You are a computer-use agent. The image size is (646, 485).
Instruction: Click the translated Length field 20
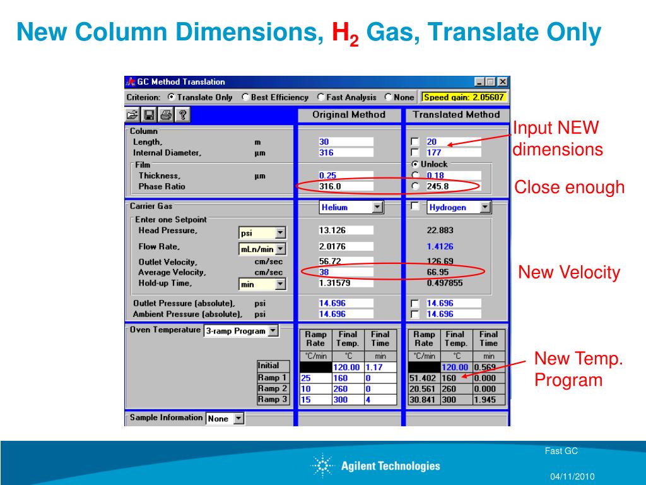(x=453, y=142)
